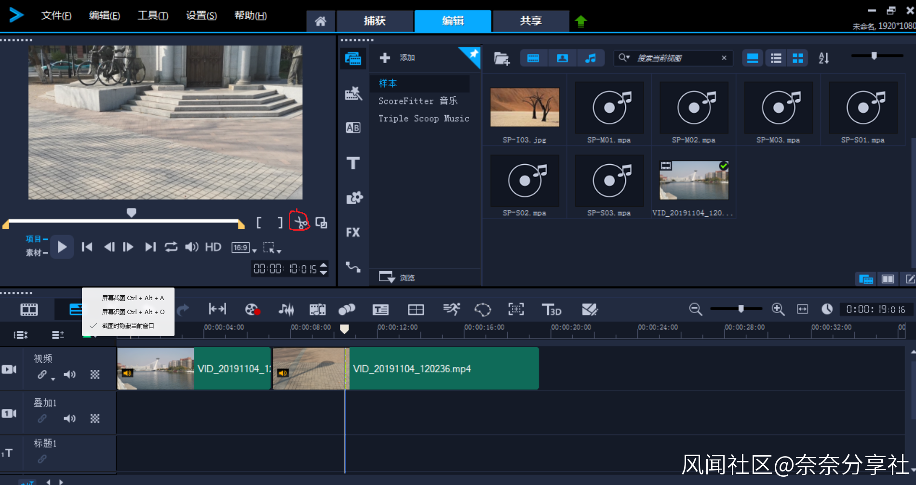This screenshot has height=485, width=916.
Task: Click the timeline zoom slider handle
Action: click(x=741, y=309)
